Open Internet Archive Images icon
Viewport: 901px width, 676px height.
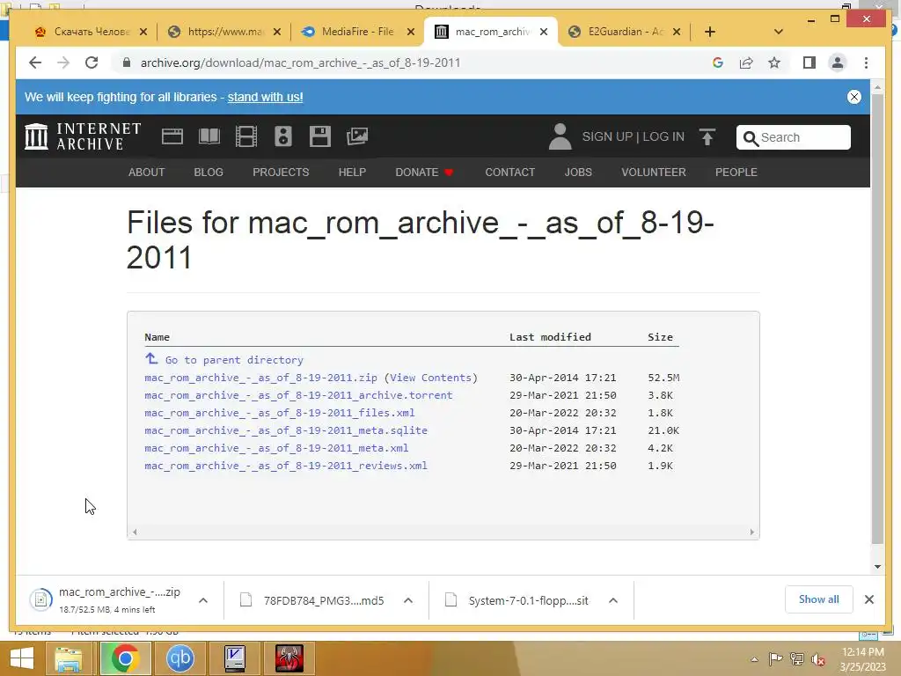pyautogui.click(x=357, y=136)
